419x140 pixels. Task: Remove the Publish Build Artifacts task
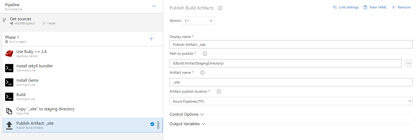[x=401, y=7]
